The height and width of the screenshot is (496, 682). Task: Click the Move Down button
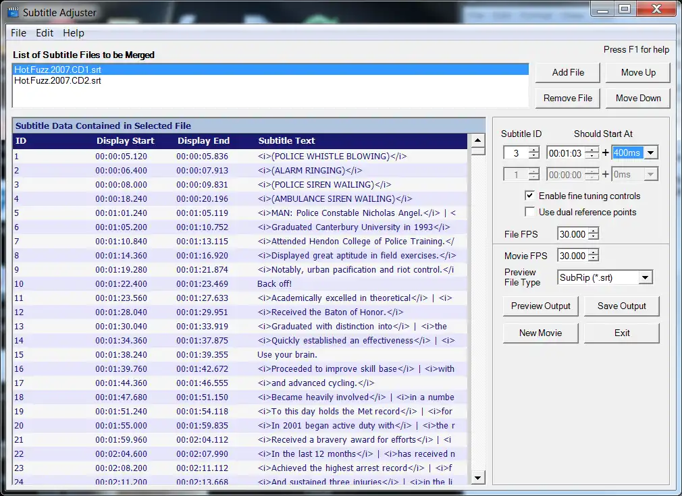click(x=638, y=99)
